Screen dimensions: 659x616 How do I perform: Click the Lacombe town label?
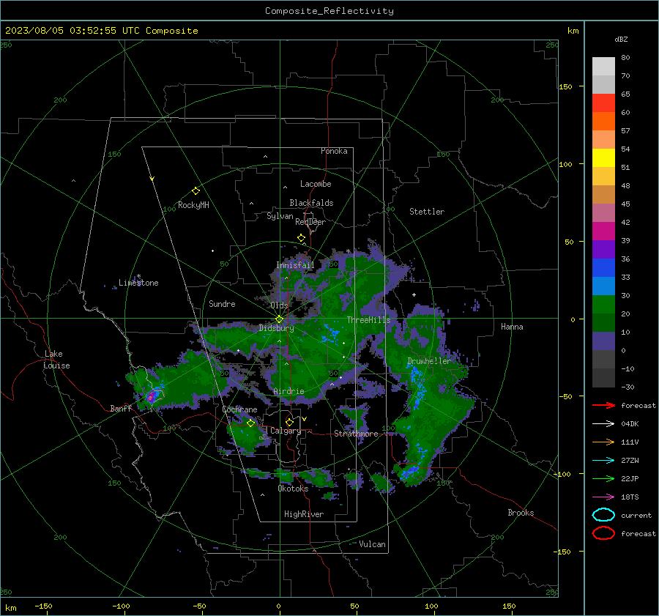[x=316, y=184]
